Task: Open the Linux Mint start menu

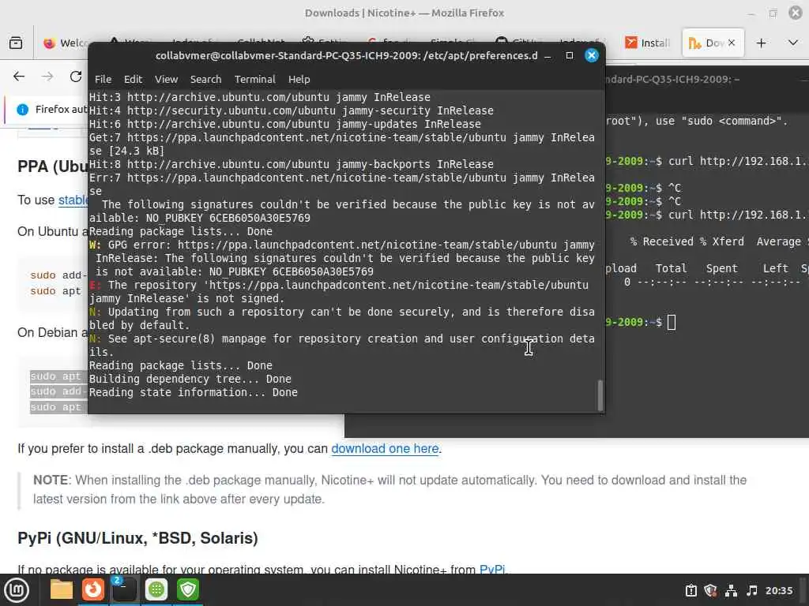Action: (17, 590)
